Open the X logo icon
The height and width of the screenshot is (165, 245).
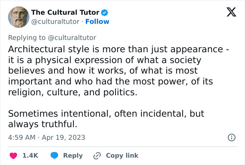(x=231, y=12)
